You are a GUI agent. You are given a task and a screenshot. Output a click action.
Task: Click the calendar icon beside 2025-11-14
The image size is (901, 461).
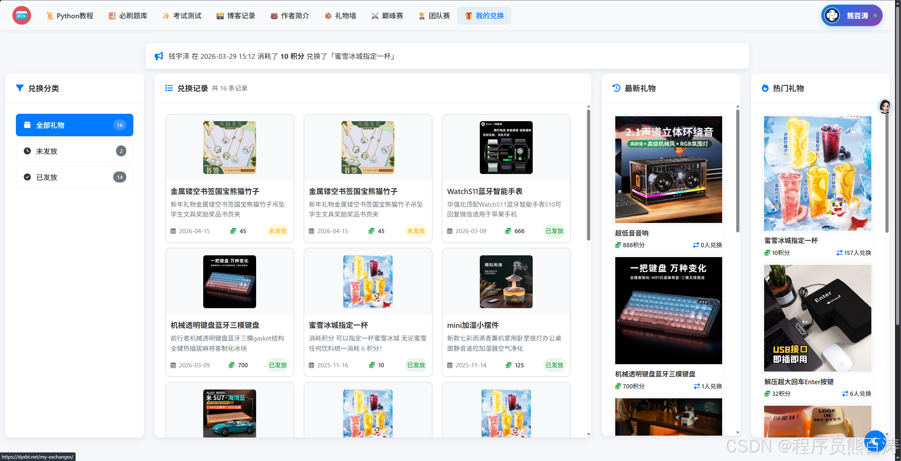[x=450, y=365]
